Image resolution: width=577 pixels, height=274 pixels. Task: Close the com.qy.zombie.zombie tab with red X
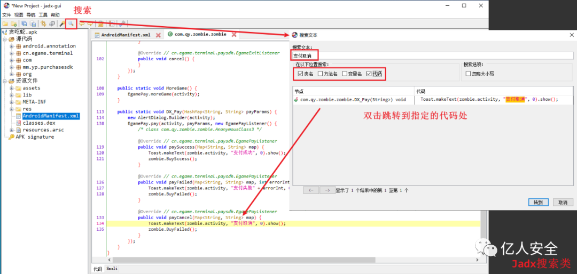(x=233, y=35)
